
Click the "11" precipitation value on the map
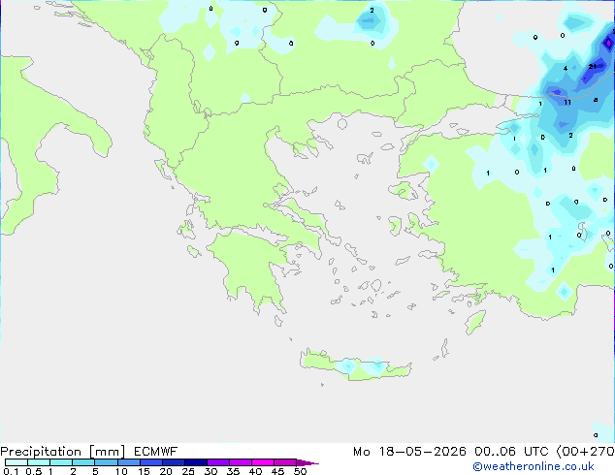pyautogui.click(x=567, y=103)
